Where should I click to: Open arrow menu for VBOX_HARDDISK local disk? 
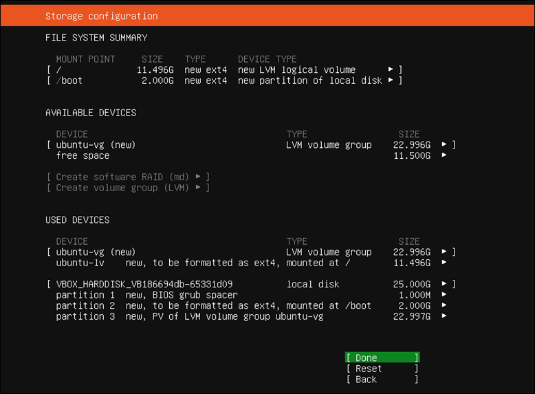(x=444, y=283)
